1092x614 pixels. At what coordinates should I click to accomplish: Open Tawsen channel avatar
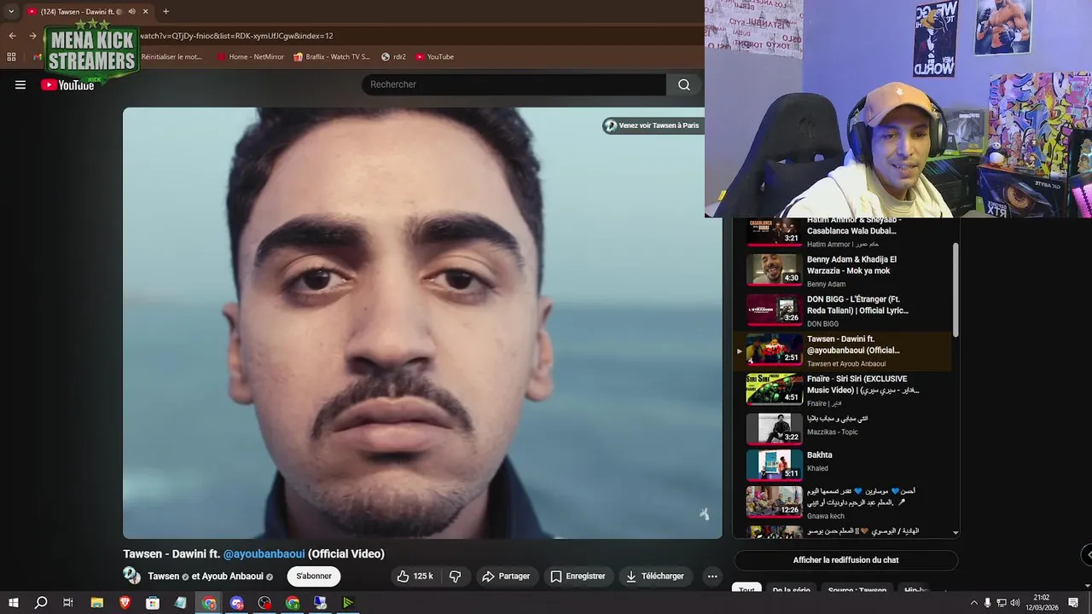[132, 576]
